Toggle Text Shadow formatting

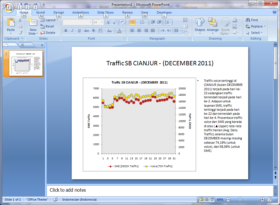click(93, 31)
